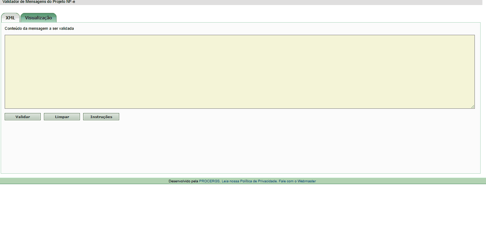The image size is (486, 234).
Task: Click the 'Desenvolvido pela' footer text
Action: pyautogui.click(x=183, y=181)
